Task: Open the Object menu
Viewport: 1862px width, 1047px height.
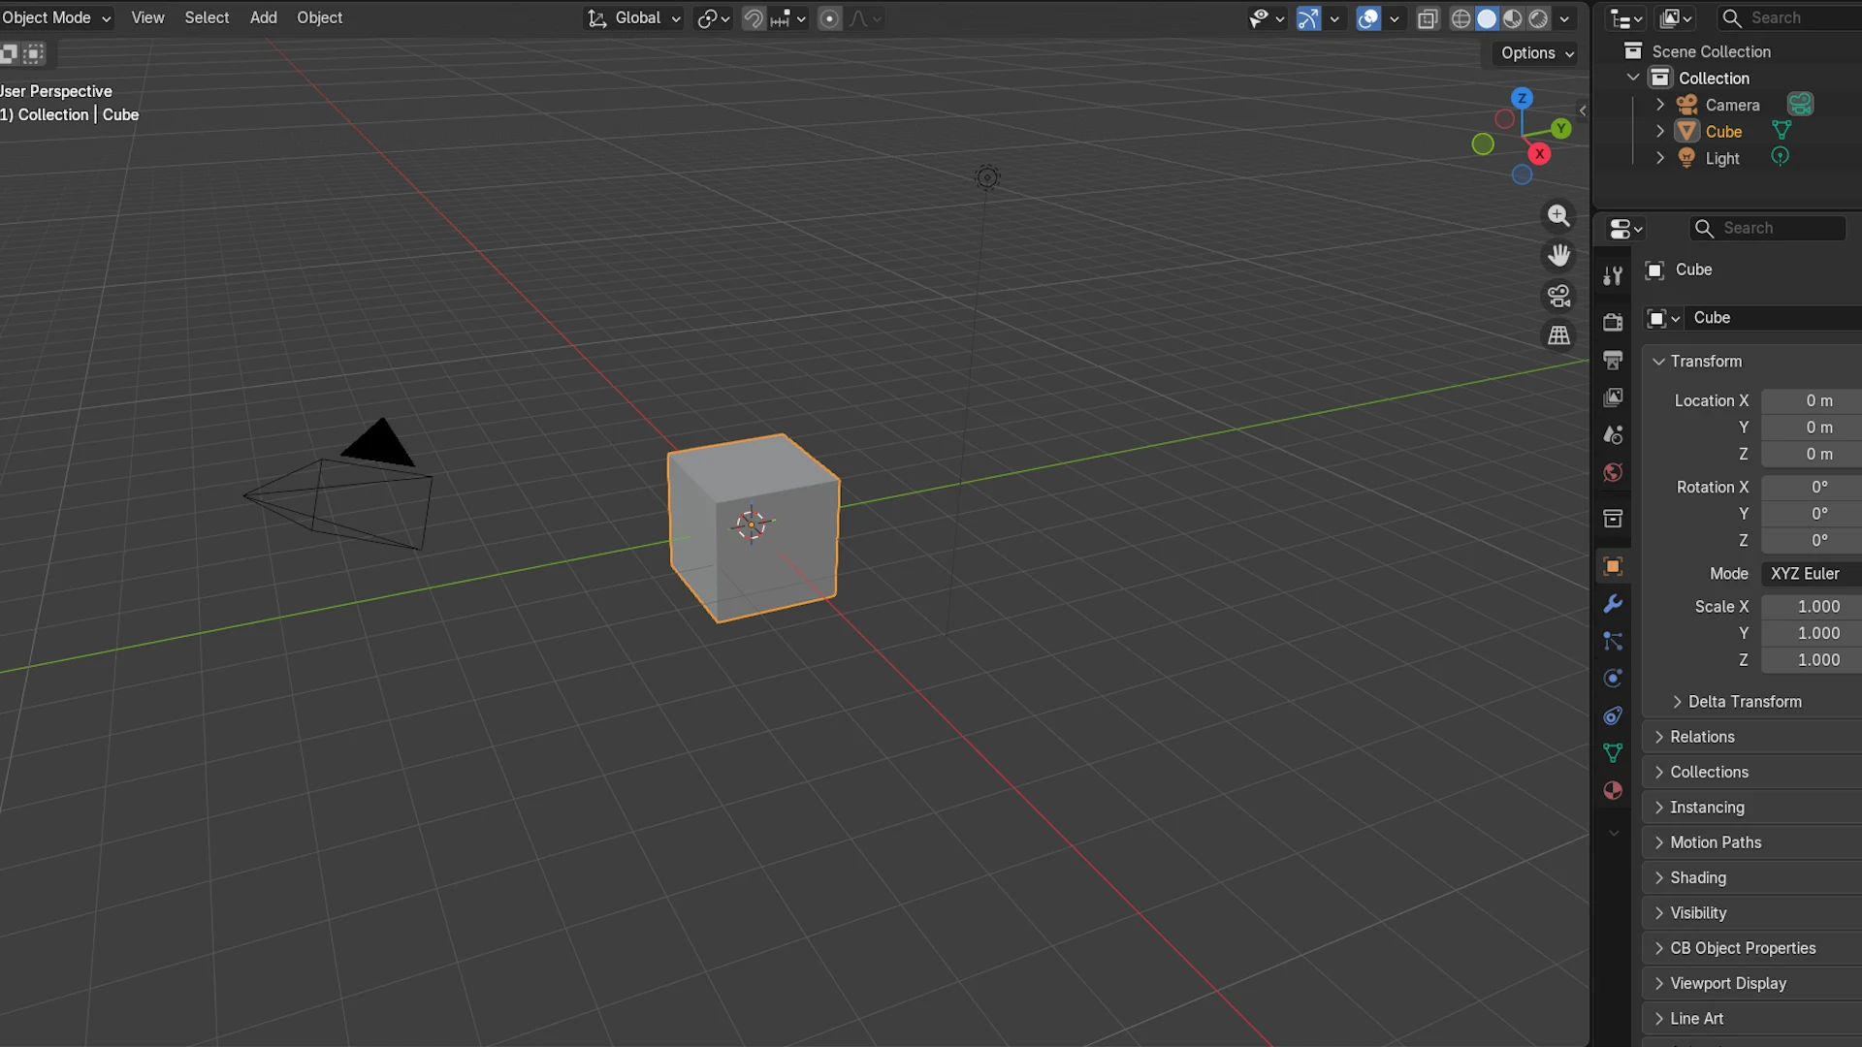Action: [319, 17]
